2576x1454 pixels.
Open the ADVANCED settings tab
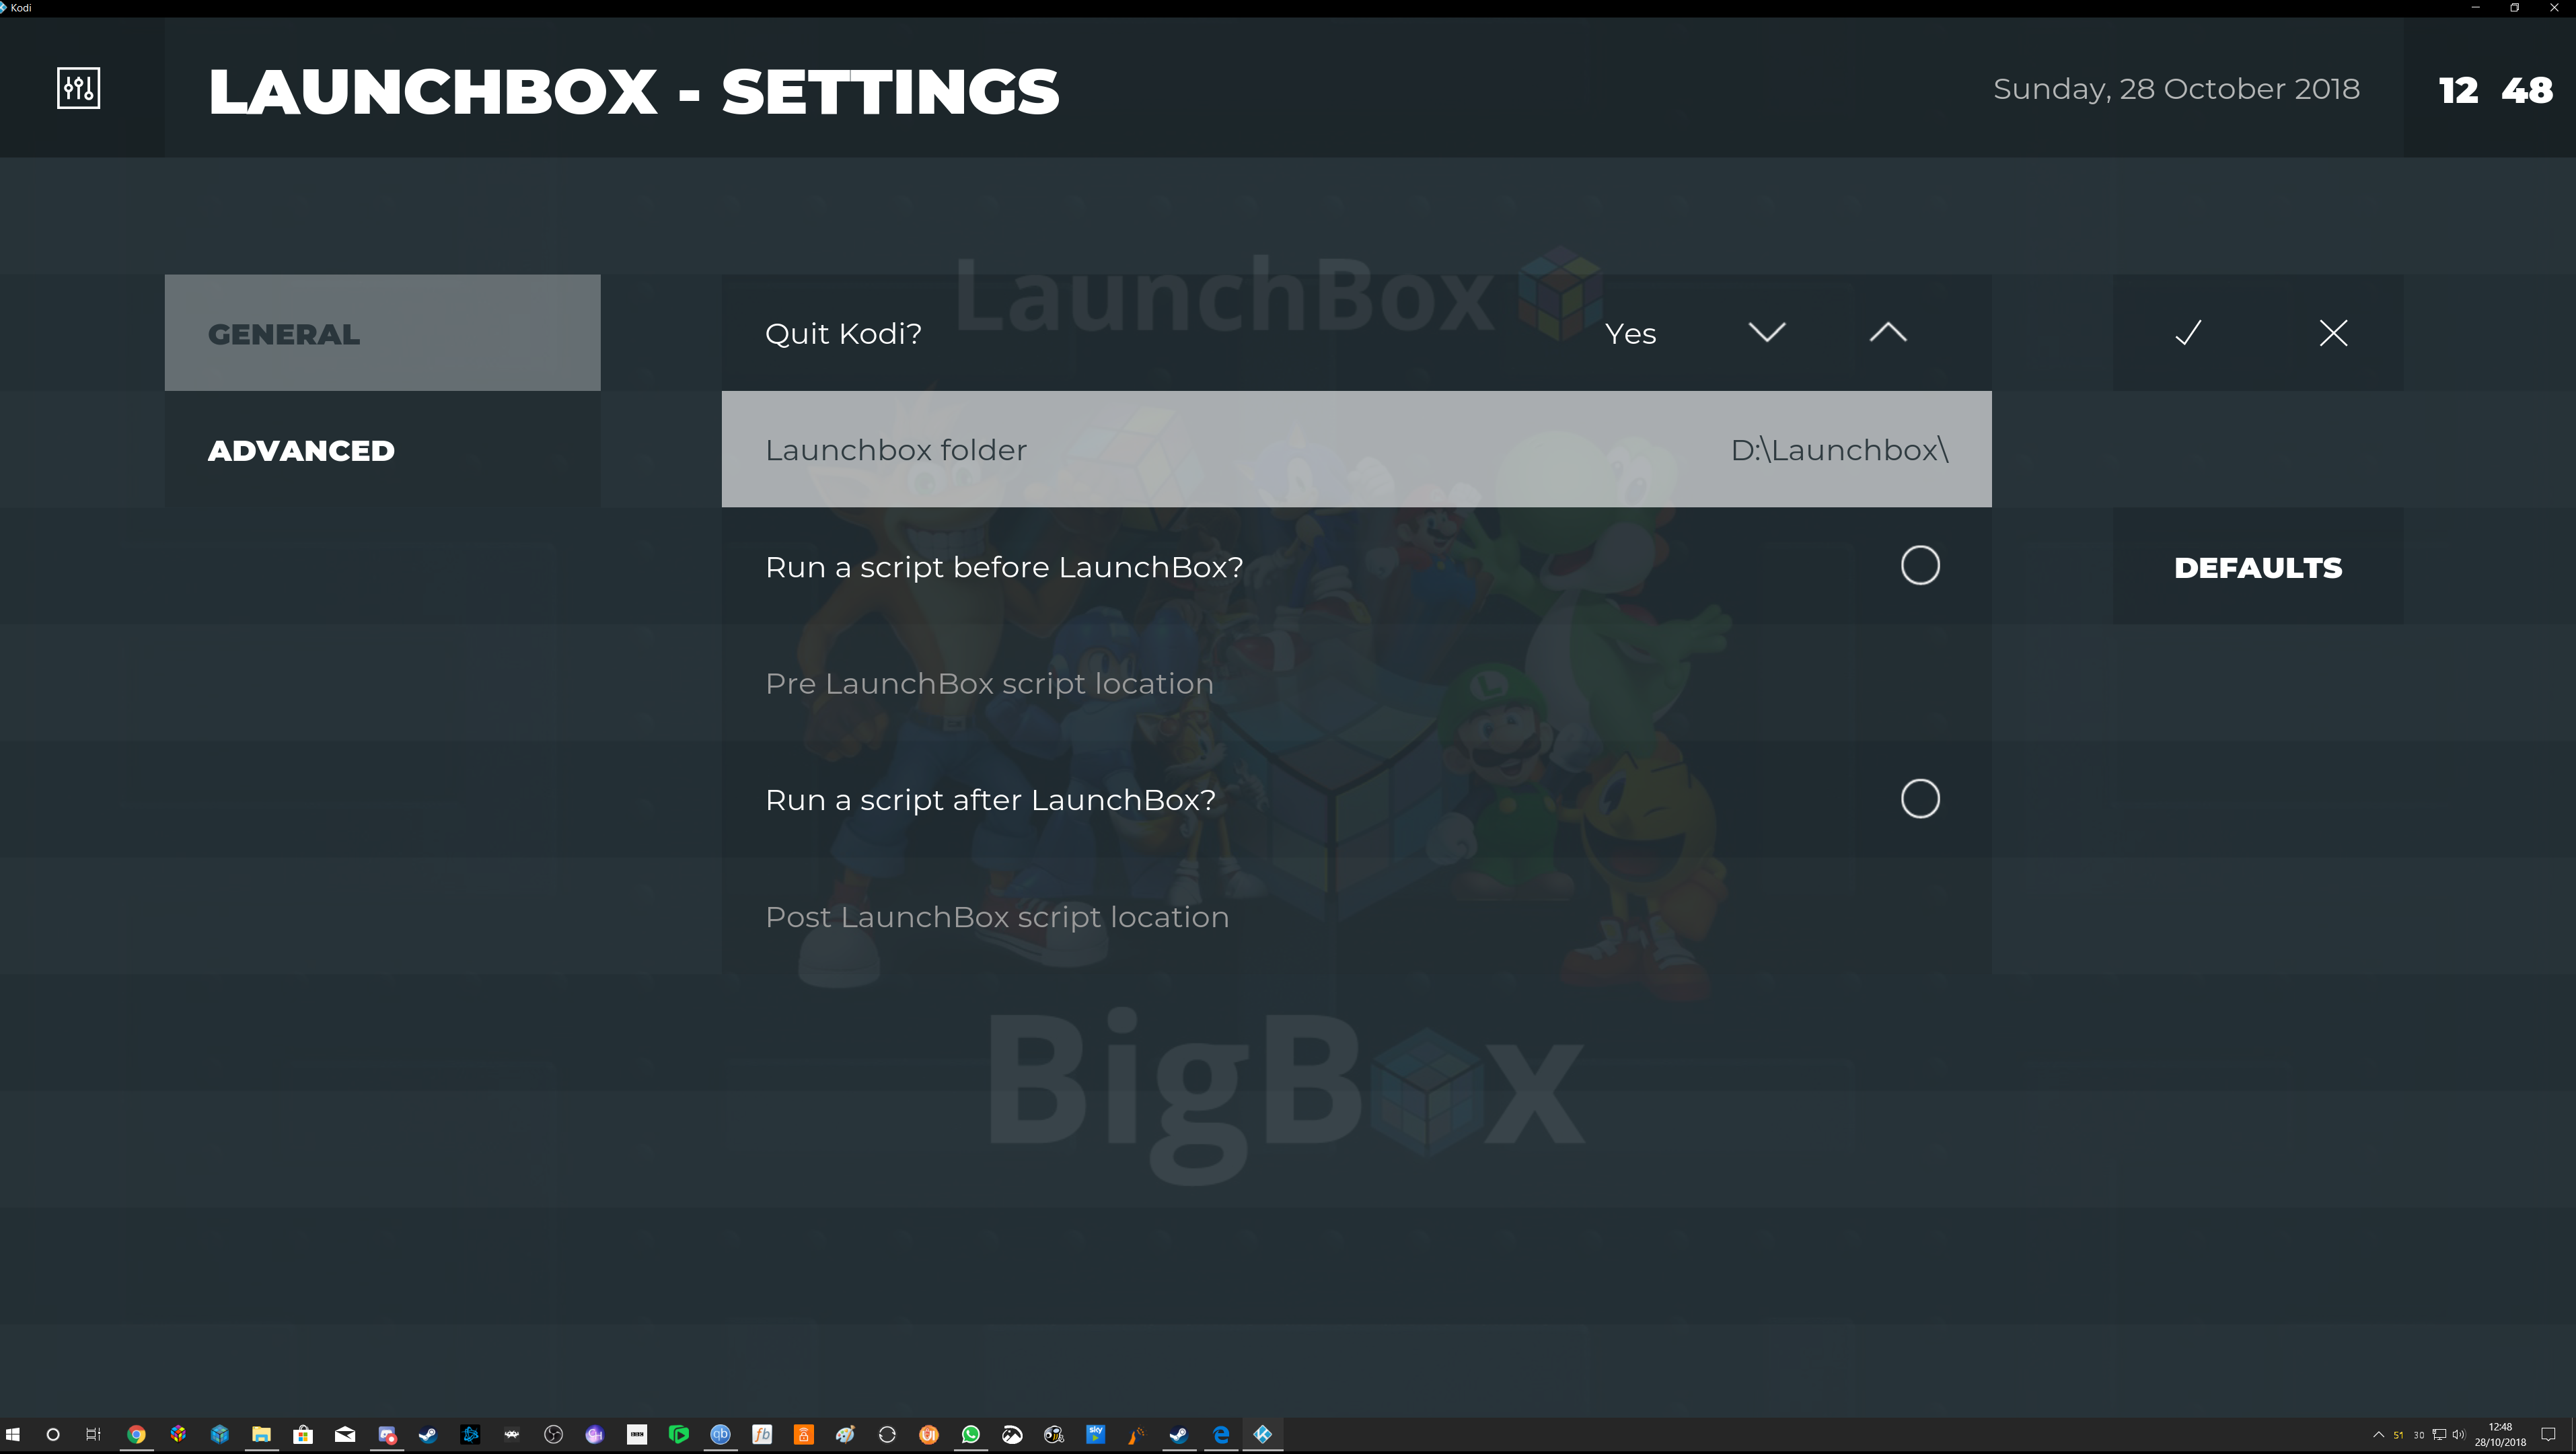[382, 450]
